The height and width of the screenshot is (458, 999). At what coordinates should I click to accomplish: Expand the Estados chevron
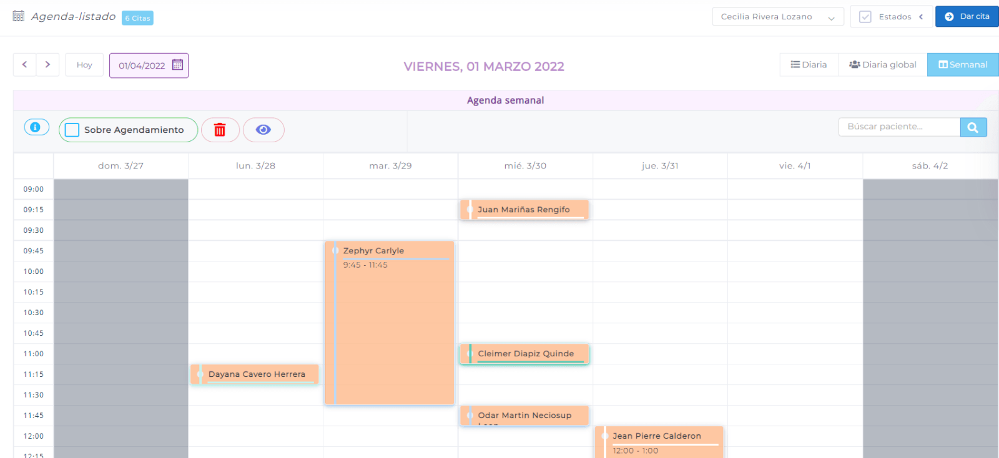tap(921, 17)
